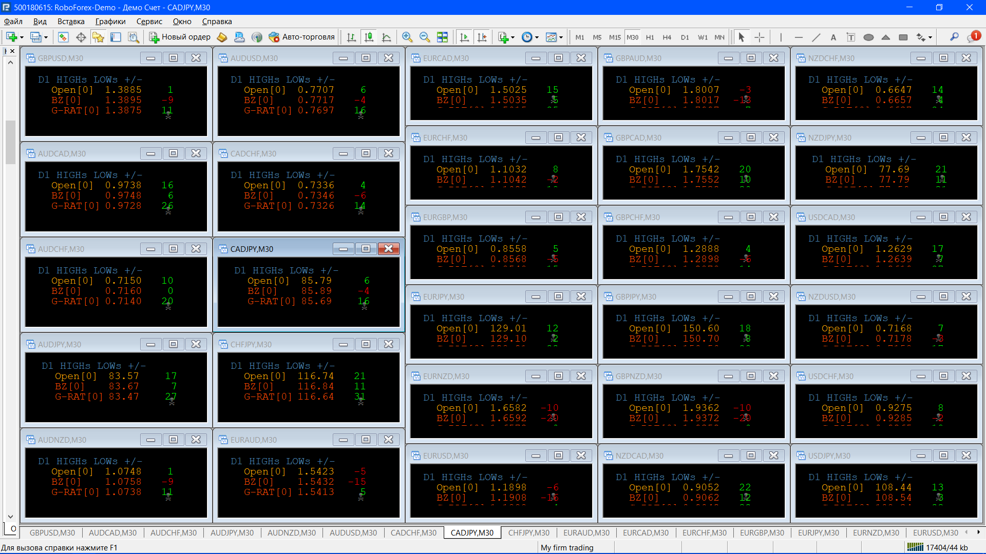Viewport: 986px width, 554px height.
Task: Open the new chart dropdown arrow
Action: 22,37
